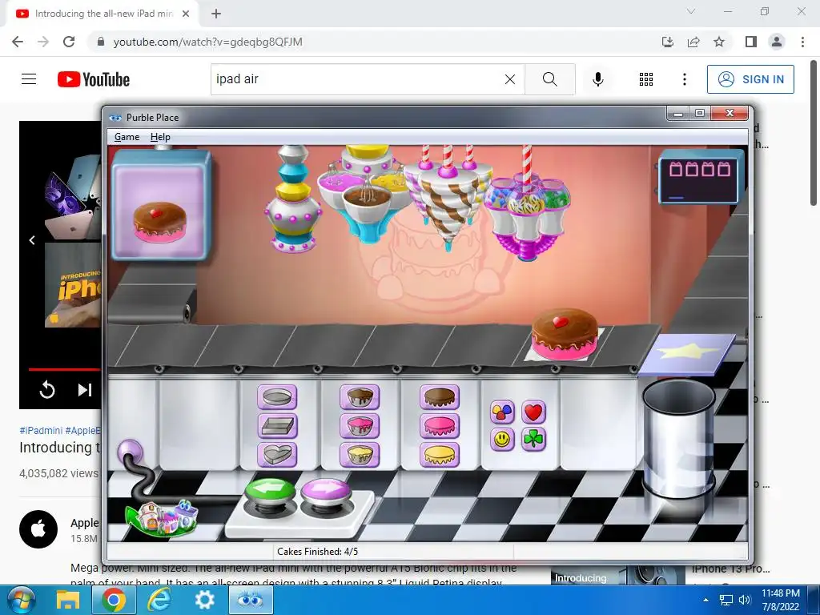Screen dimensions: 820x615
Task: Open Settings gear from taskbar
Action: 204,600
